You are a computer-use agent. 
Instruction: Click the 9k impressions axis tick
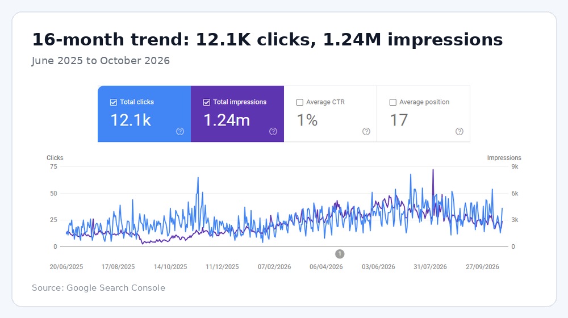coord(515,166)
